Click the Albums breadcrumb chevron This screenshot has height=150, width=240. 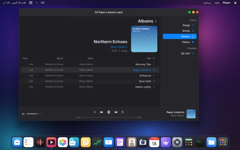(x=156, y=21)
